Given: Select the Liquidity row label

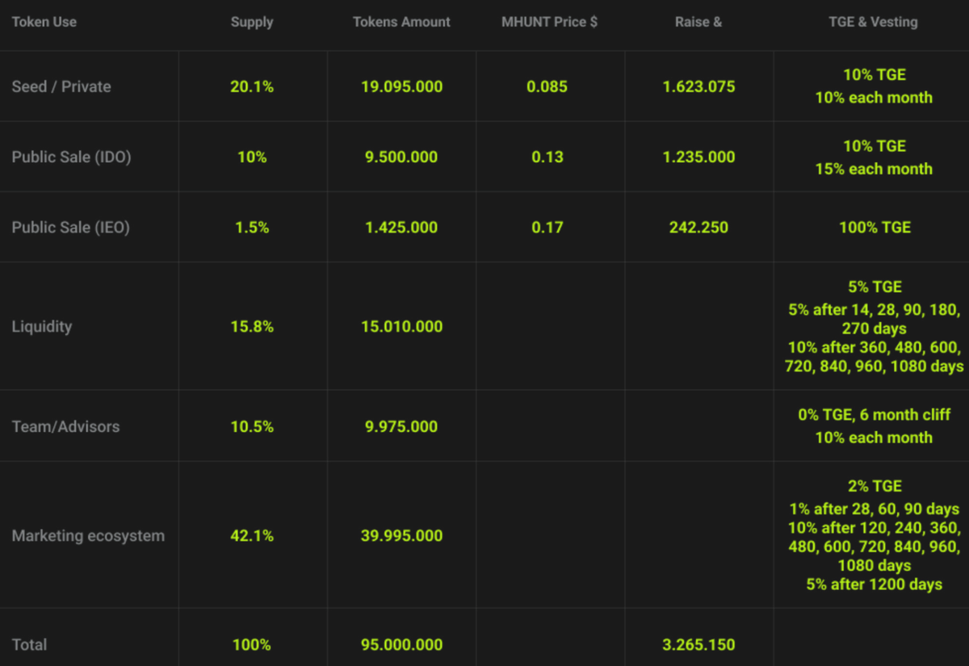Looking at the screenshot, I should (x=42, y=326).
